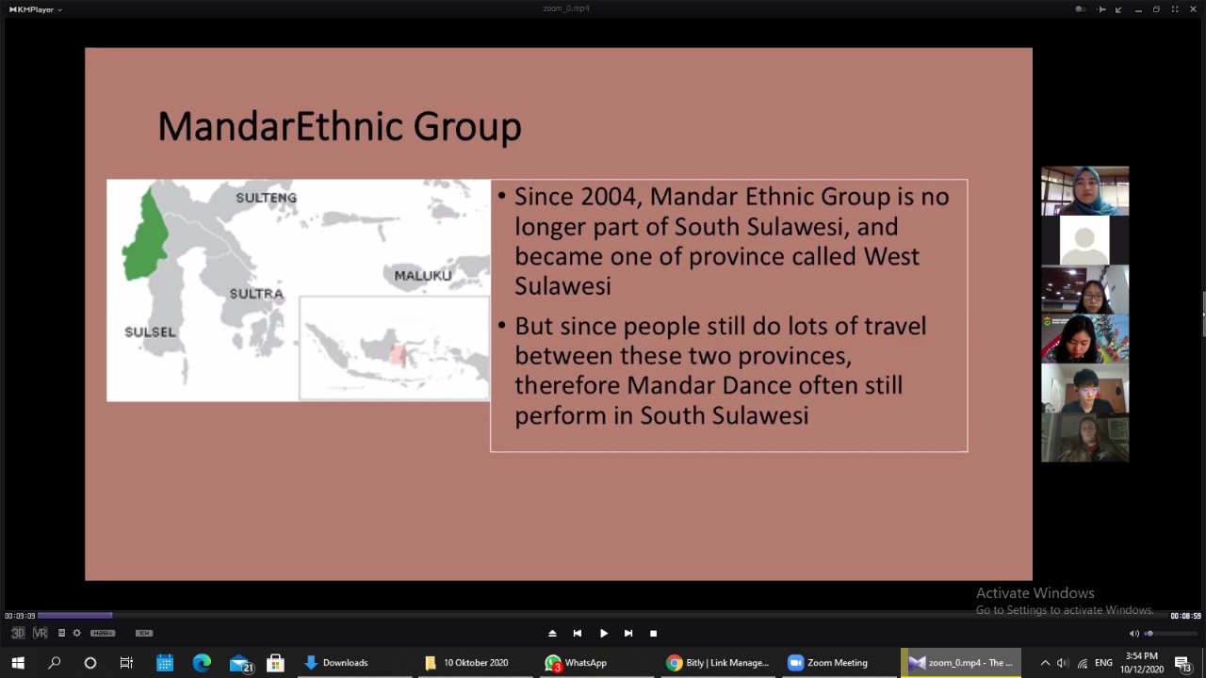Viewport: 1206px width, 678px height.
Task: Mute the player volume speaker icon
Action: [1133, 634]
